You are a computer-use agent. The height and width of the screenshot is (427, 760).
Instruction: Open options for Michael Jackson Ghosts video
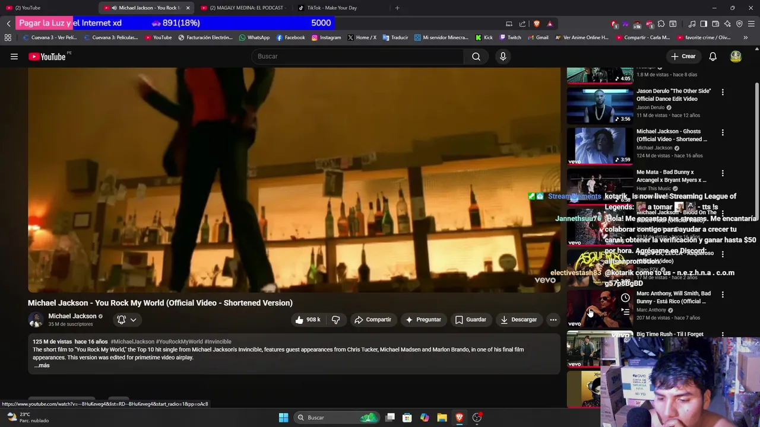(x=723, y=132)
